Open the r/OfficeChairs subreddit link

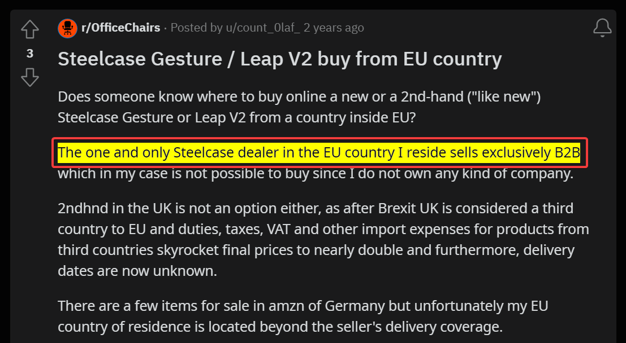pos(120,28)
